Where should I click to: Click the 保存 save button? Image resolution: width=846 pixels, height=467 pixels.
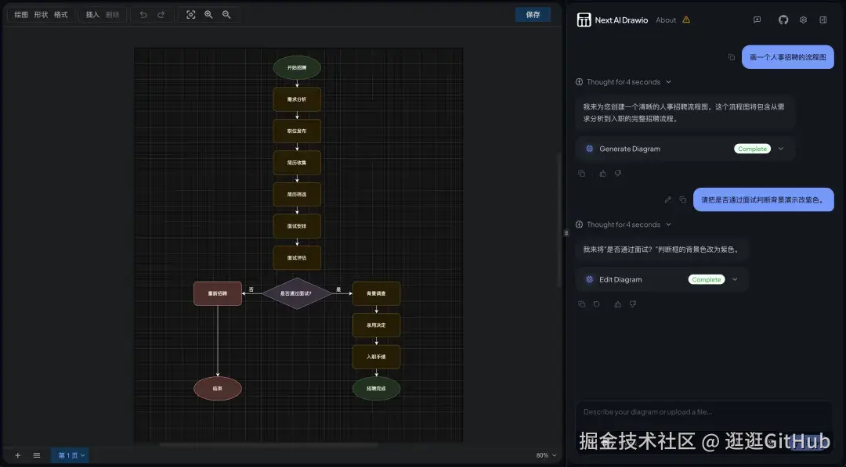click(x=533, y=14)
